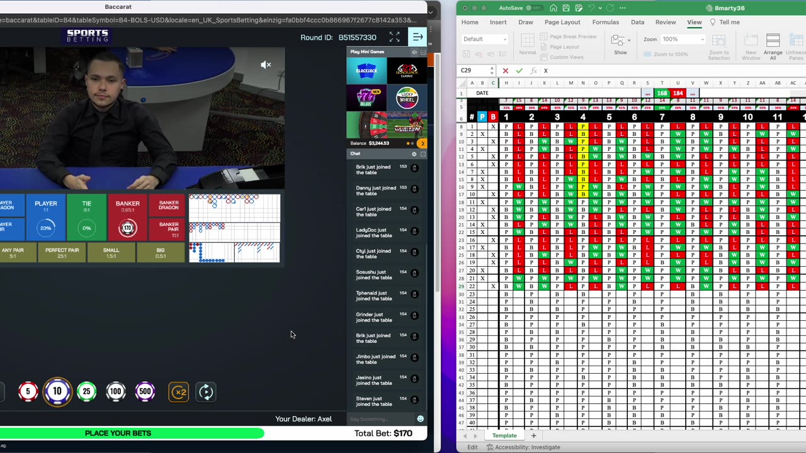Unmute the dealer video sound icon
This screenshot has width=806, height=453.
click(x=266, y=65)
